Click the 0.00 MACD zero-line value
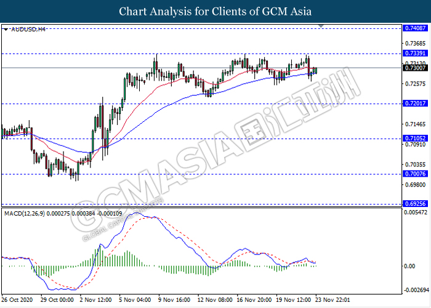The height and width of the screenshot is (308, 431). pyautogui.click(x=409, y=266)
